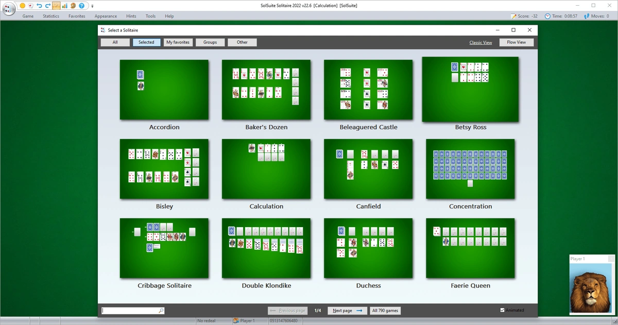Image resolution: width=618 pixels, height=325 pixels.
Task: Open the Game menu
Action: [28, 16]
